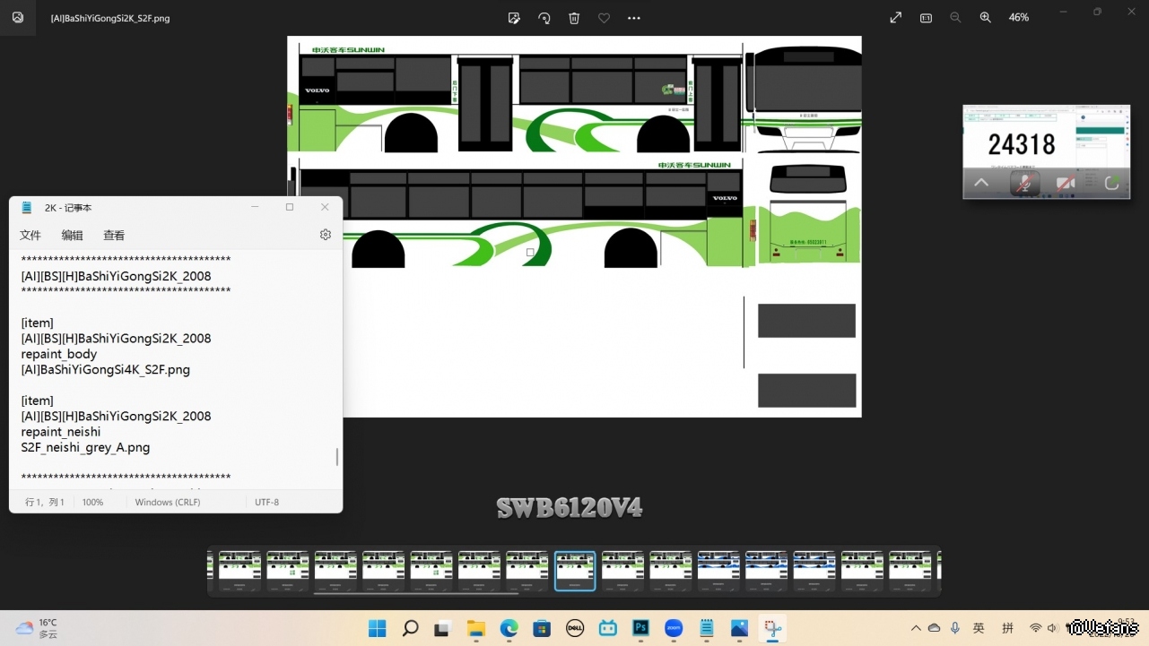The image size is (1149, 646).
Task: Rotate the image in Photos
Action: [544, 18]
